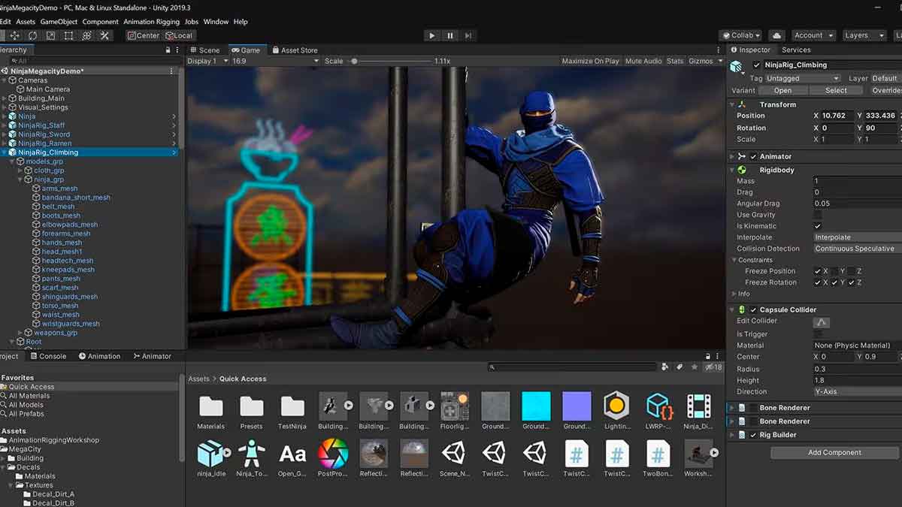This screenshot has height=507, width=902.
Task: Click the Edit Collider icon button
Action: point(822,321)
